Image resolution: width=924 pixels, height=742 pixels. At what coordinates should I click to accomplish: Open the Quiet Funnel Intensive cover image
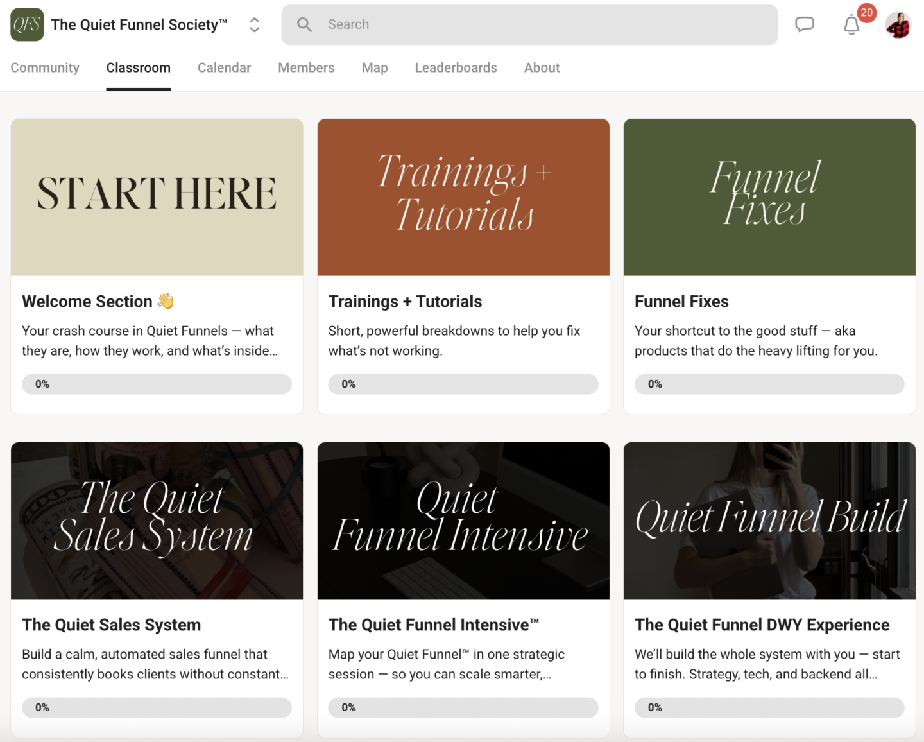point(463,521)
